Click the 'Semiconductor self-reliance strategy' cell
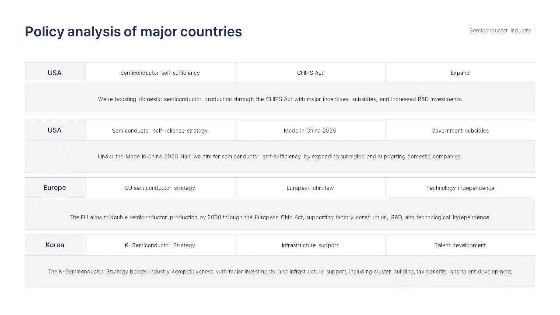 (x=160, y=131)
